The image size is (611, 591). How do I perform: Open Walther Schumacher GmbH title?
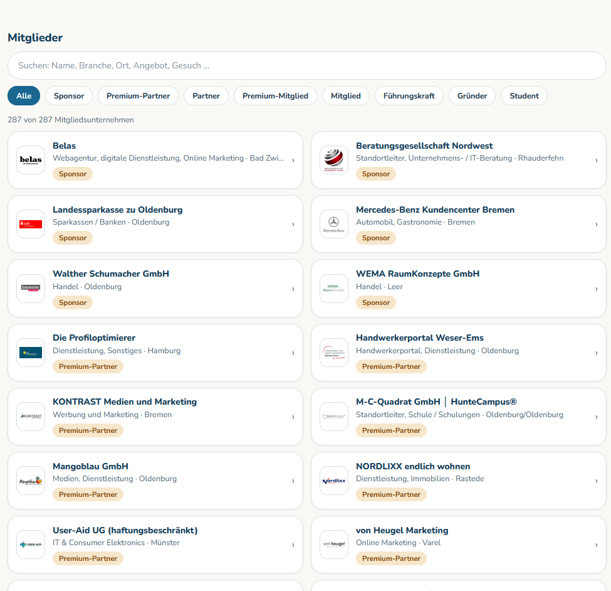(111, 274)
